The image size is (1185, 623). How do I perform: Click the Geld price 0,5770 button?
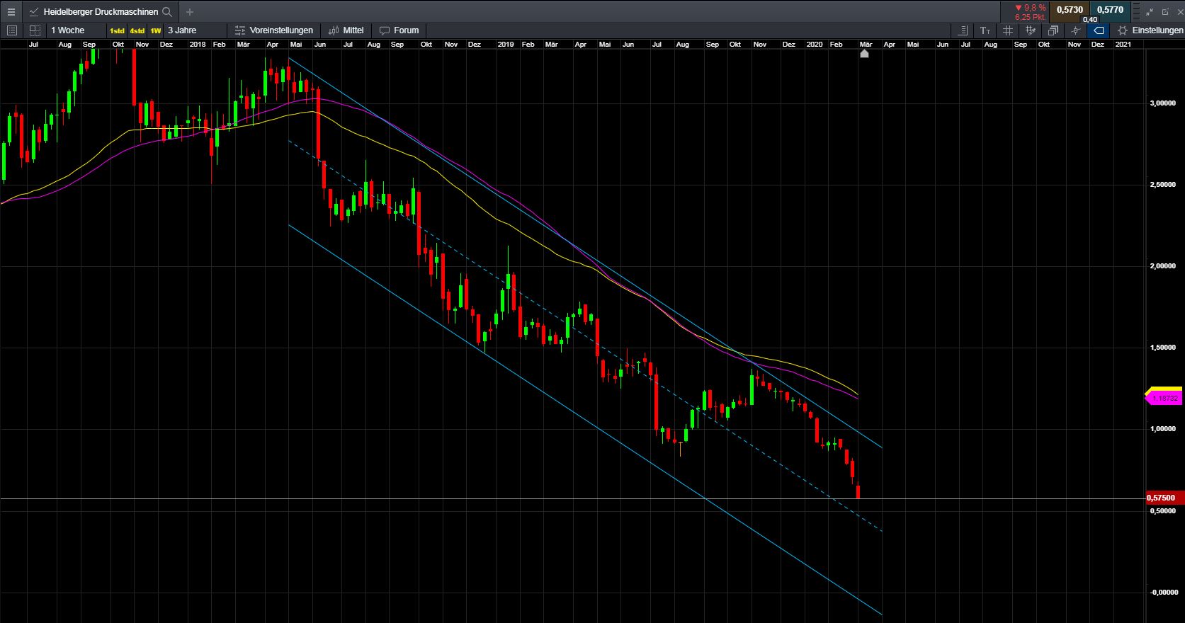1110,10
